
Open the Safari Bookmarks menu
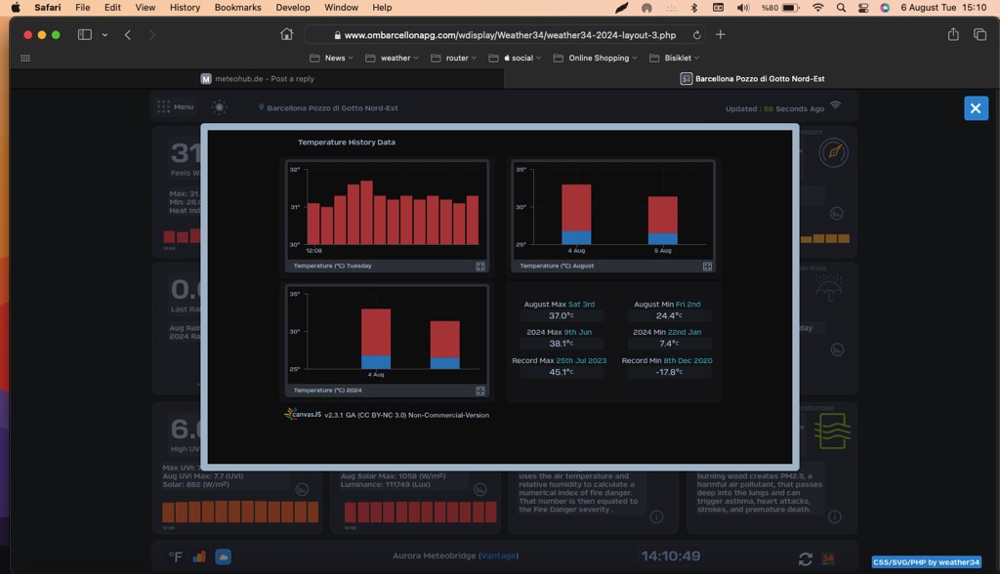[237, 8]
